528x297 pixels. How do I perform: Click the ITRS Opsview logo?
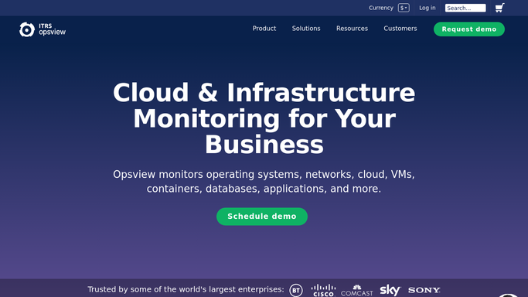click(43, 29)
